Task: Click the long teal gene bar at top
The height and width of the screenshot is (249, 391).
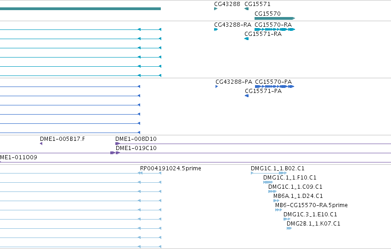Action: 80,9
